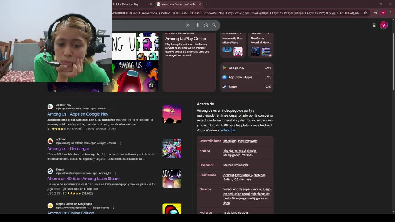Open more options for the Minijuegos result
The height and width of the screenshot is (222, 395).
pyautogui.click(x=113, y=208)
